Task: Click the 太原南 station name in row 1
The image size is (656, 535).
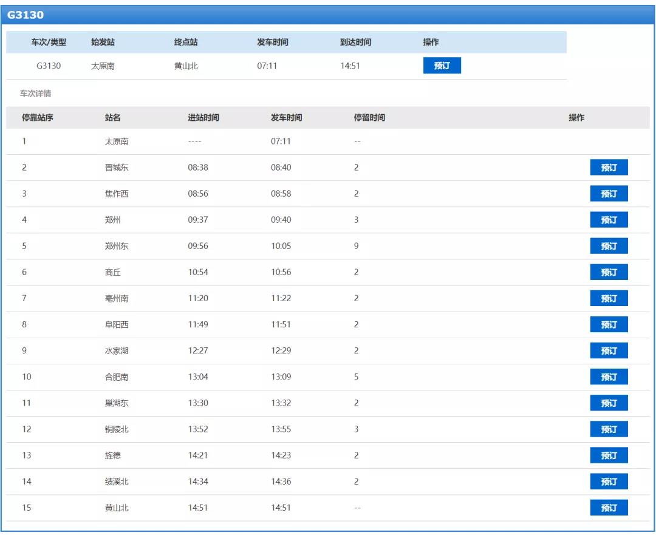Action: point(116,141)
